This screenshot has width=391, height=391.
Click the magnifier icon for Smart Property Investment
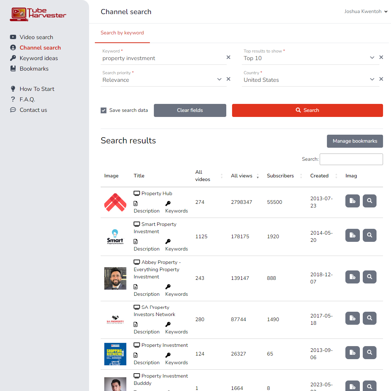click(369, 235)
